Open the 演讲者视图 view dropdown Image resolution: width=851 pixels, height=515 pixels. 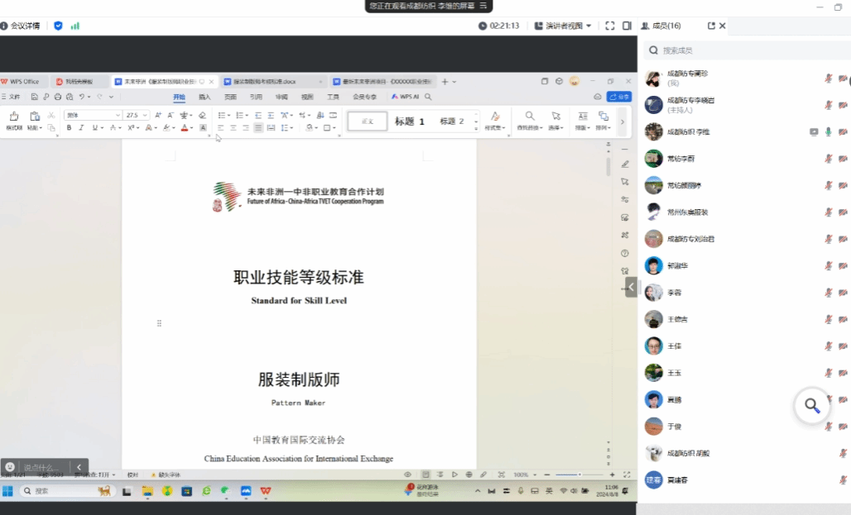[x=563, y=26]
